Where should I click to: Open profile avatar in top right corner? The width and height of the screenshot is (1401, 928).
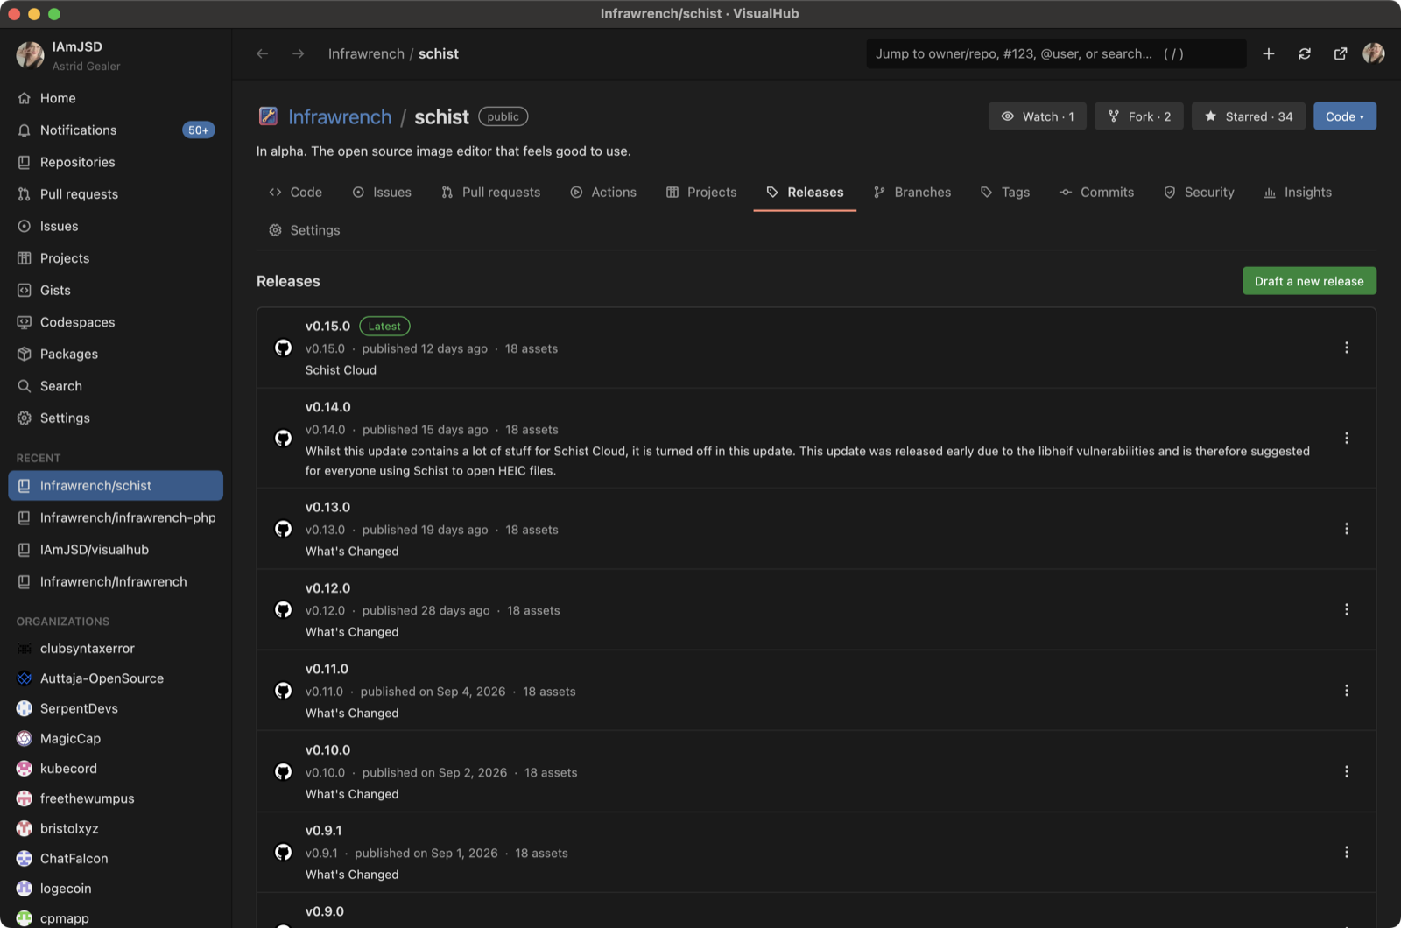click(x=1374, y=53)
